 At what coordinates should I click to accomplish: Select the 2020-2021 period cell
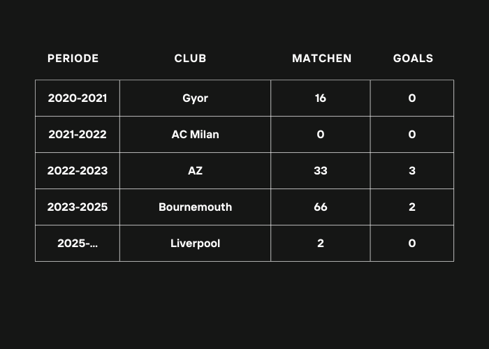[78, 98]
